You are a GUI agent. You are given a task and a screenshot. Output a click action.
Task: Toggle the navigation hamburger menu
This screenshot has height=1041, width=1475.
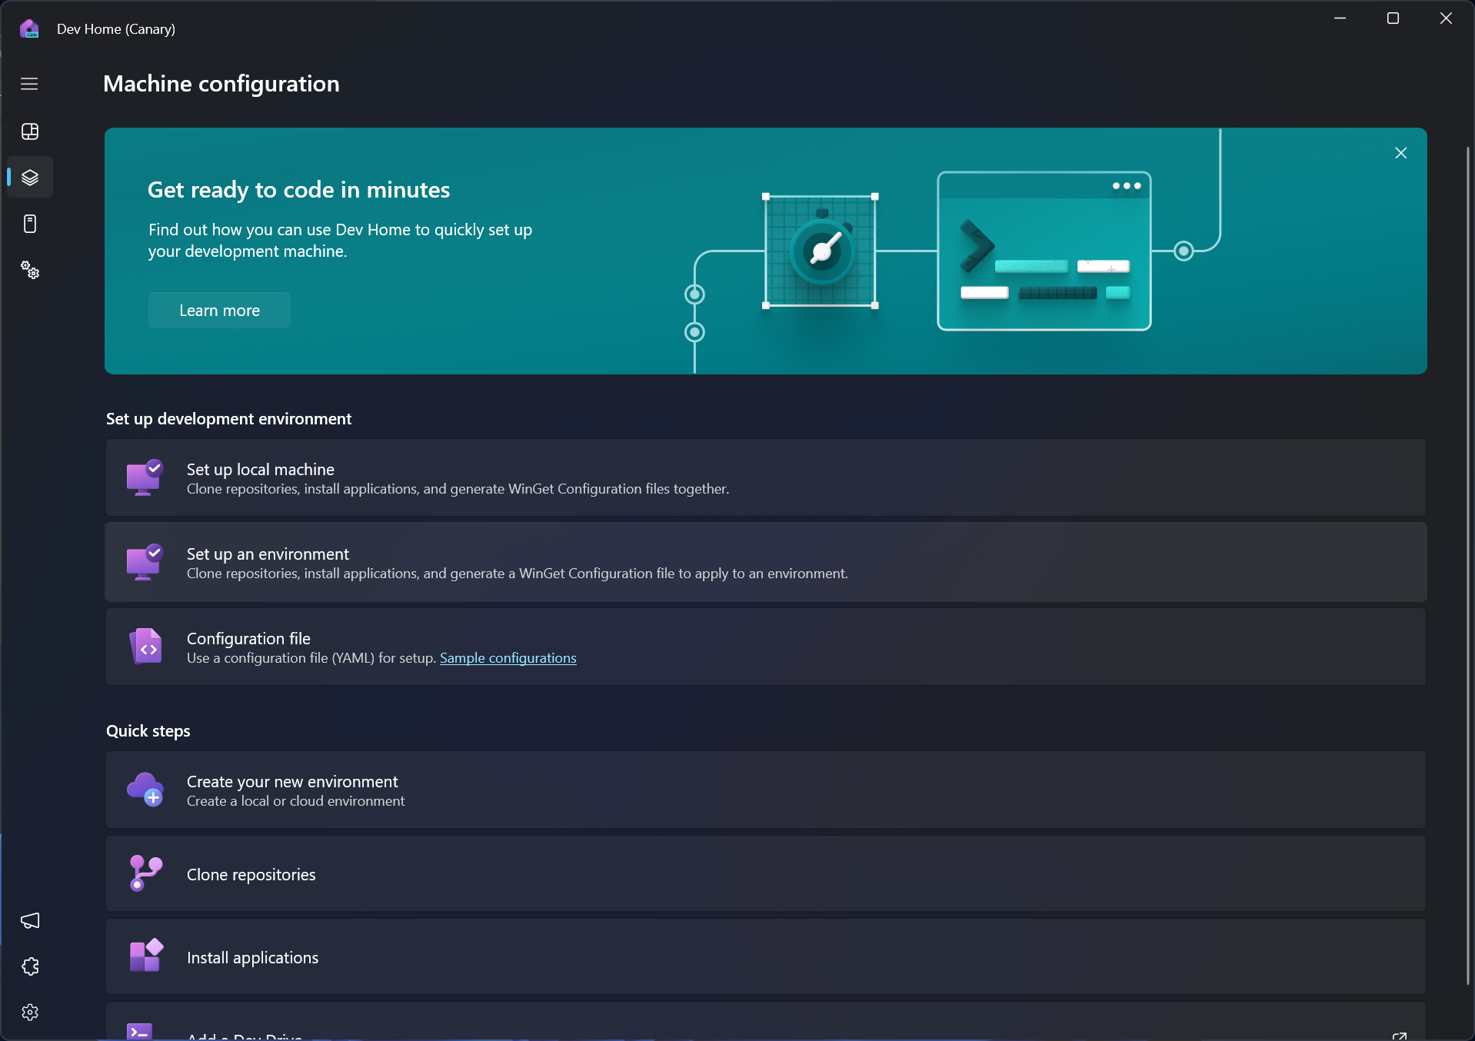tap(28, 84)
